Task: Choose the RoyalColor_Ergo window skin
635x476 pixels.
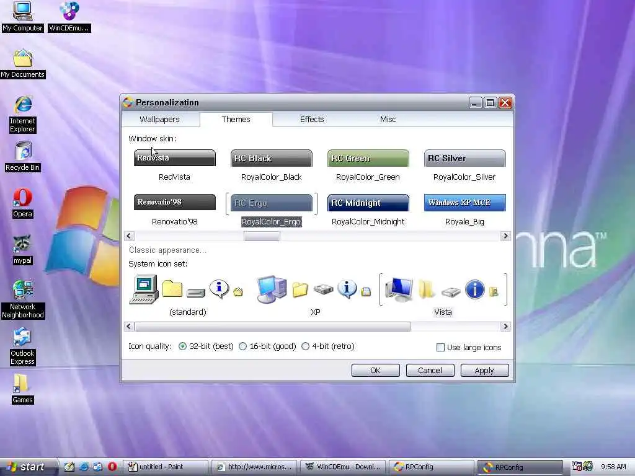Action: click(x=272, y=209)
